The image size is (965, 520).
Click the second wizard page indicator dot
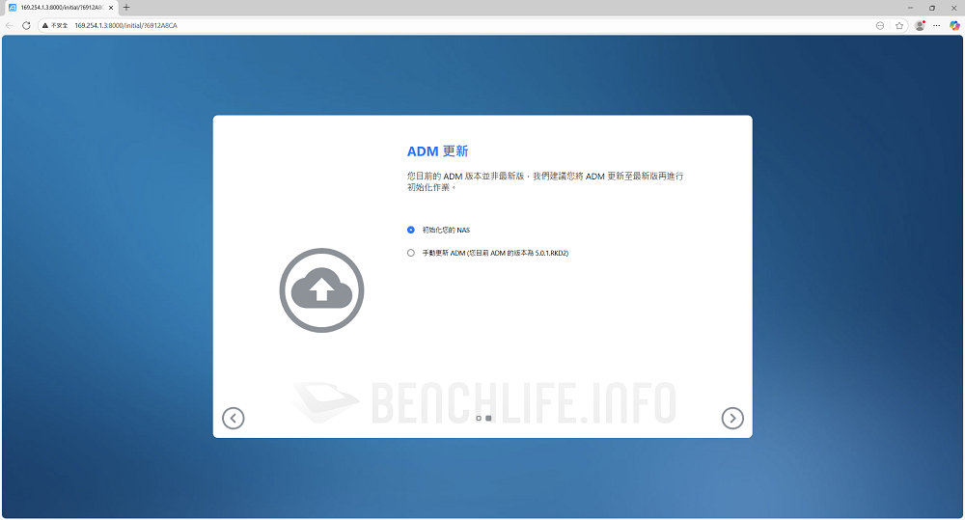click(x=488, y=419)
